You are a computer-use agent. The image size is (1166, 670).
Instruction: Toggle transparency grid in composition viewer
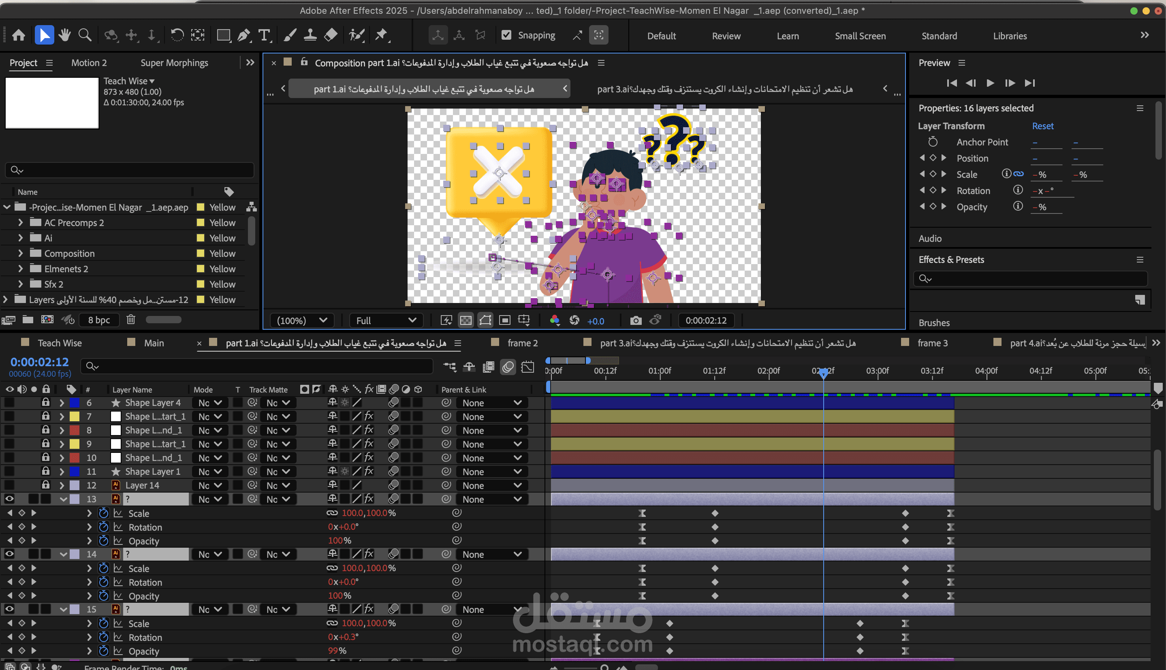coord(466,320)
